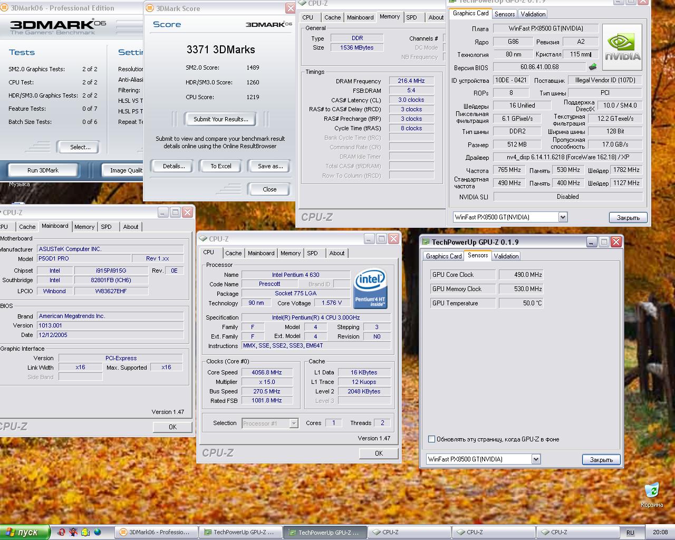
Task: Click the taskbar clock showing 20:08
Action: pos(660,533)
